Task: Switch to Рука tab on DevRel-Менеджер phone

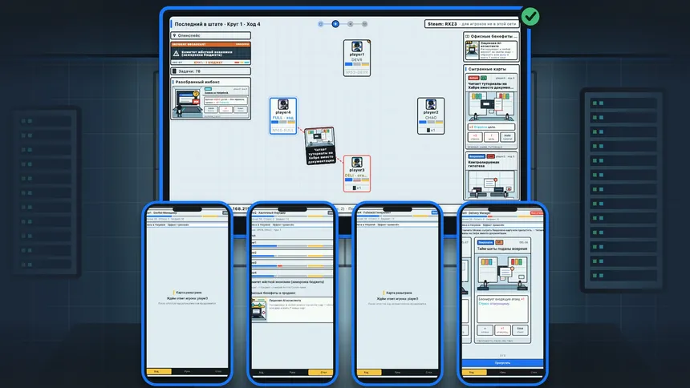Action: [188, 372]
